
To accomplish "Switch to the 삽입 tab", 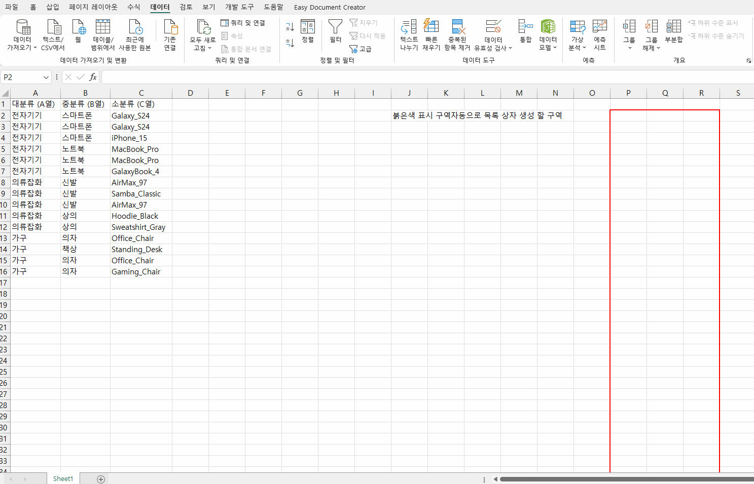I will click(x=53, y=7).
